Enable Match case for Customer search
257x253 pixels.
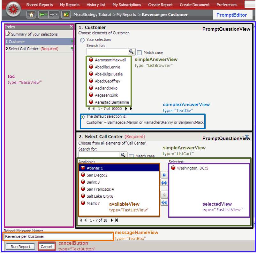coord(139,52)
